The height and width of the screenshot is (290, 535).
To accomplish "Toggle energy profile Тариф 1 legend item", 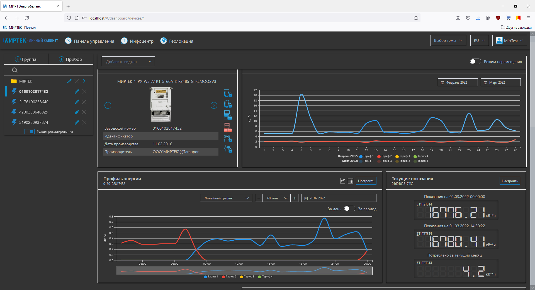I will pyautogui.click(x=211, y=277).
